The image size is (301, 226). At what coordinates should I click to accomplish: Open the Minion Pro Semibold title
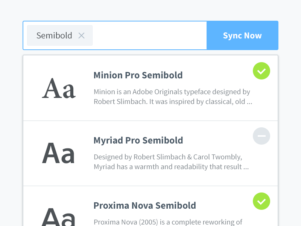[138, 75]
